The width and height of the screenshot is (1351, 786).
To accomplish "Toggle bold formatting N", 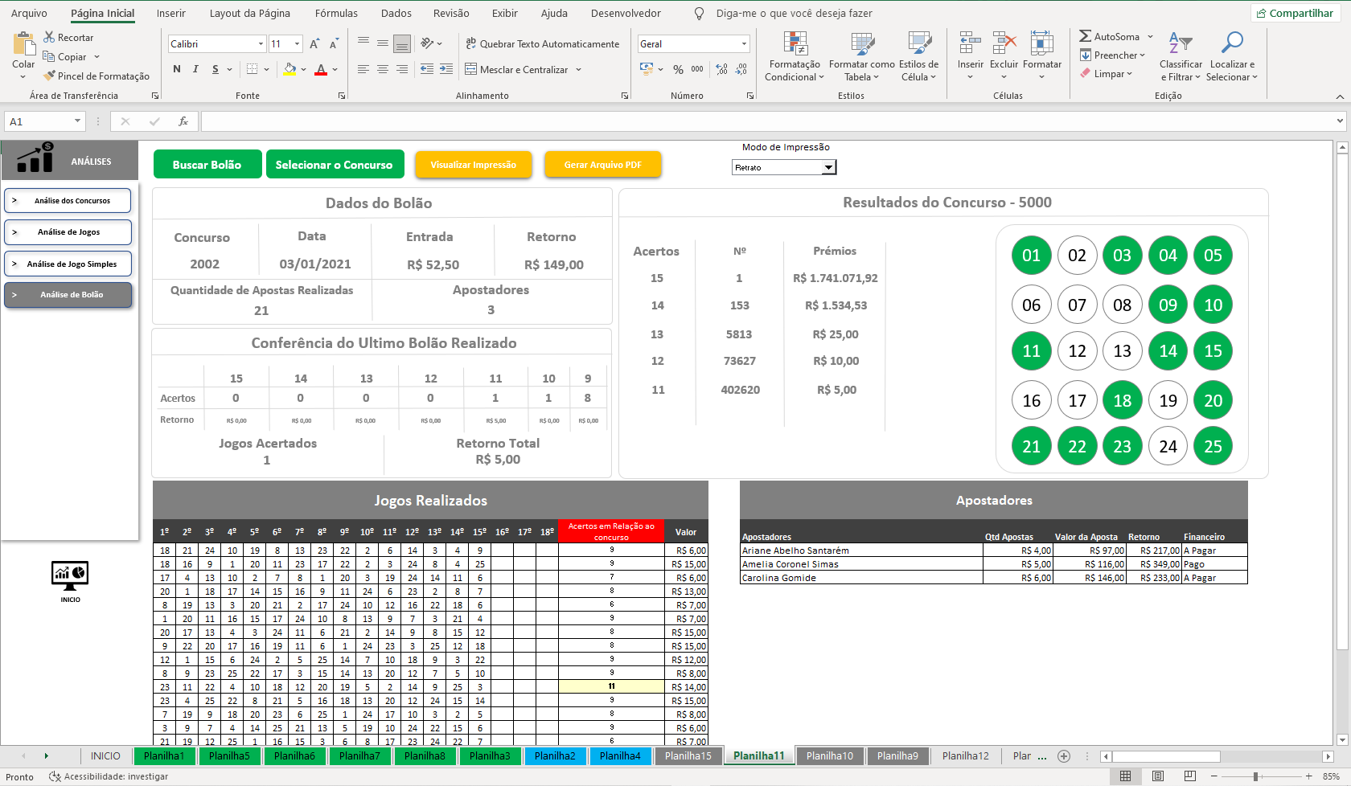I will click(177, 69).
